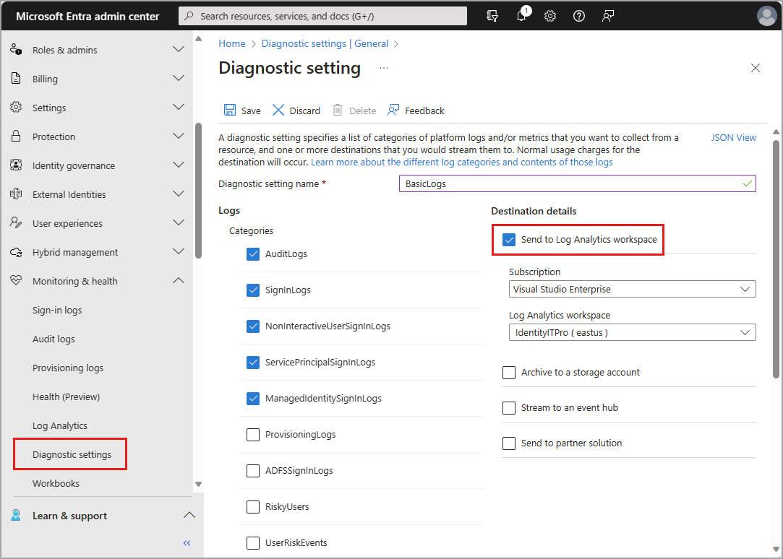Click the Save icon
The height and width of the screenshot is (559, 783).
click(x=230, y=110)
